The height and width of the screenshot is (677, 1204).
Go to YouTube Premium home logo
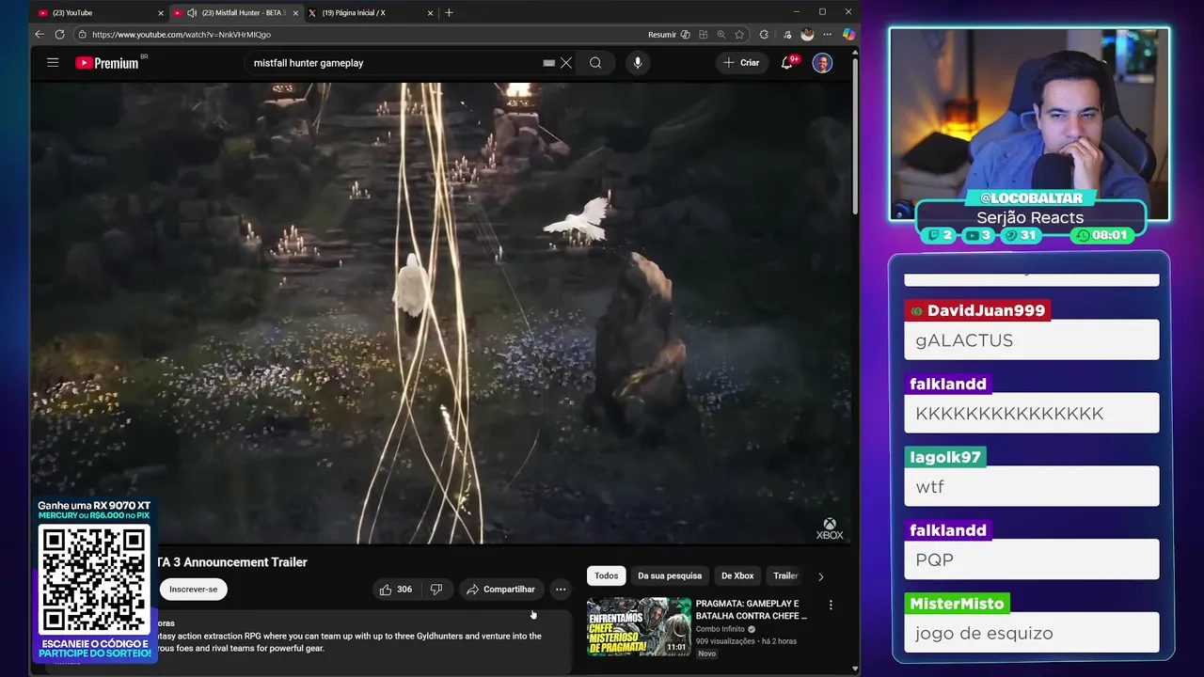coord(107,63)
